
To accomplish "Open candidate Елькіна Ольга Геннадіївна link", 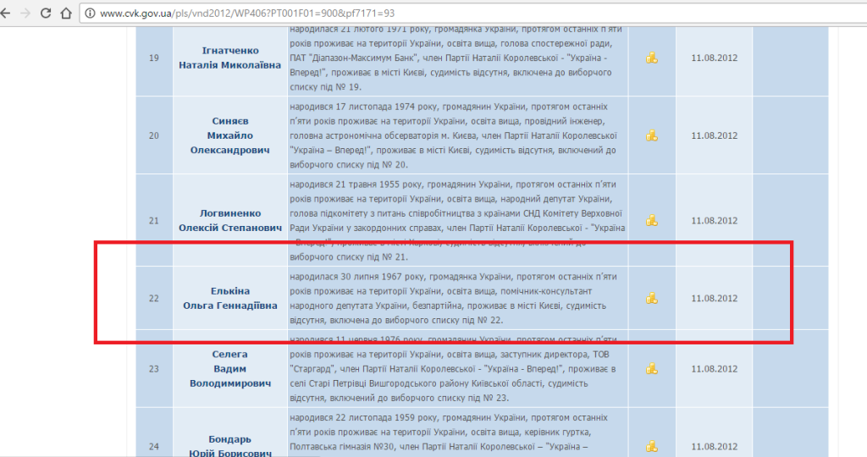I will point(230,299).
